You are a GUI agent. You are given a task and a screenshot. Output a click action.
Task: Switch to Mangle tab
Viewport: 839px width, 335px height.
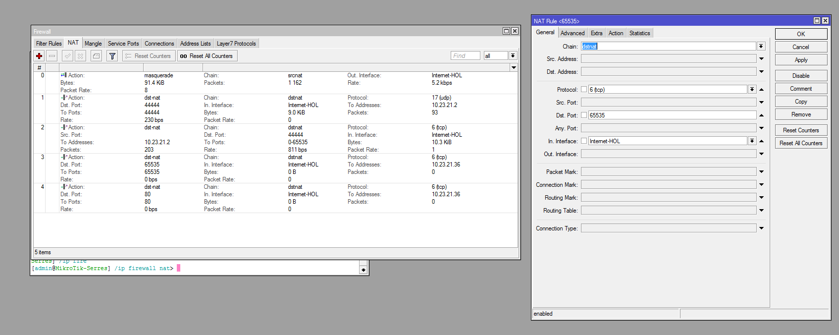[x=93, y=44]
